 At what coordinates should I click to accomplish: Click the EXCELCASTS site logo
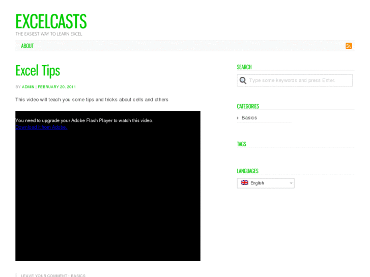[x=51, y=21]
